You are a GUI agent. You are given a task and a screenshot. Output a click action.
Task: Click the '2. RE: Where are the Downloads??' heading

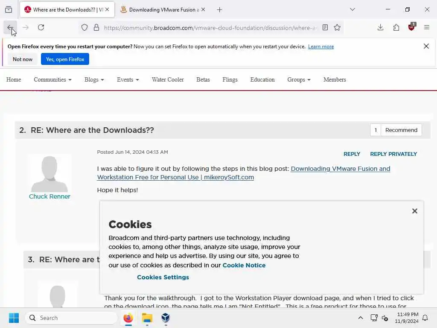click(86, 130)
